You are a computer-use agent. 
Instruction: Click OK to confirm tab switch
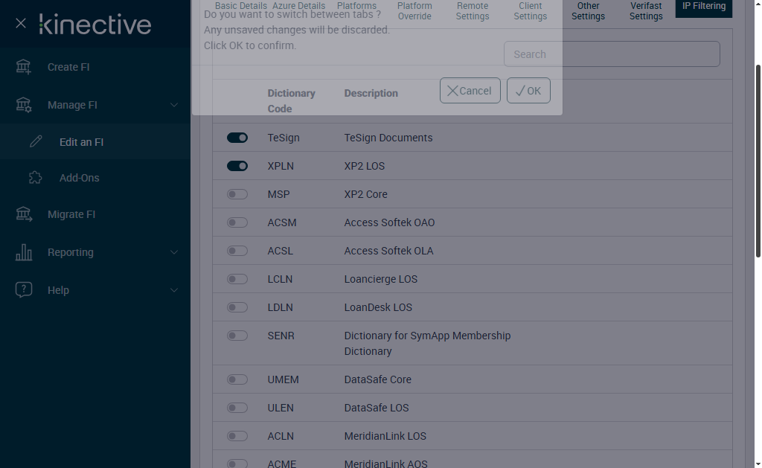tap(528, 90)
